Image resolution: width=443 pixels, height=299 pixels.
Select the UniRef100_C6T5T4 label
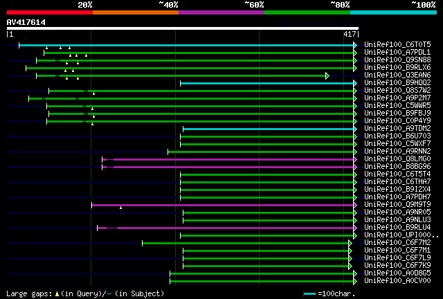coord(397,174)
